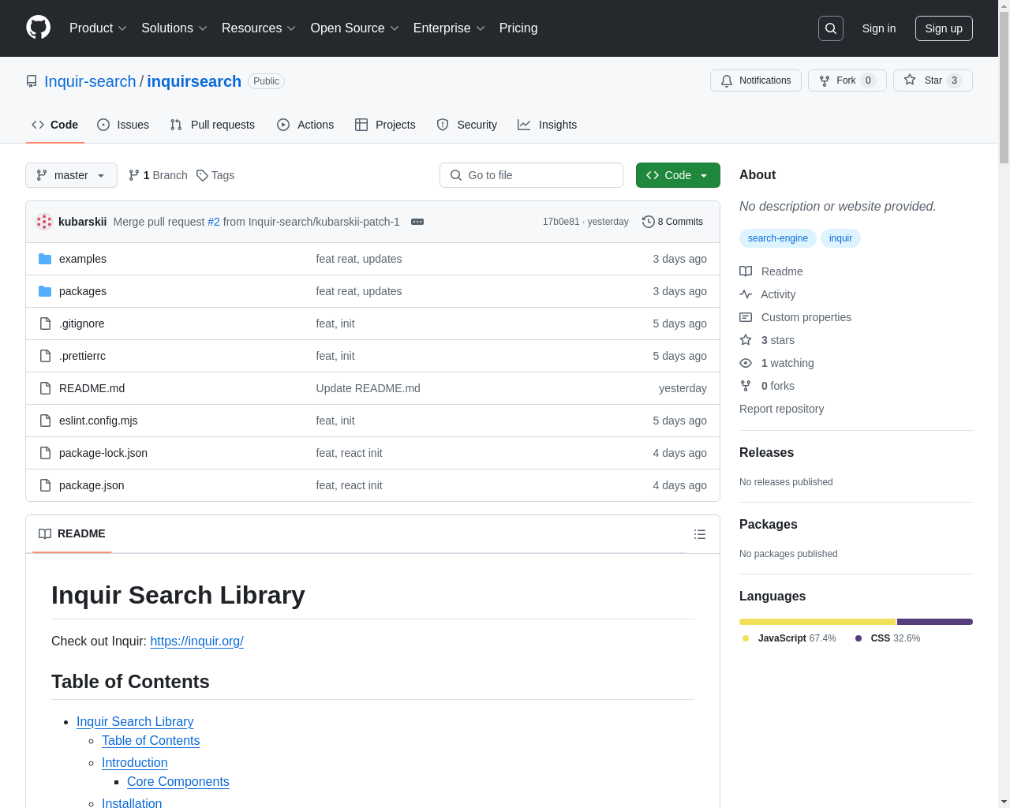
Task: Expand the Resources menu
Action: click(259, 28)
